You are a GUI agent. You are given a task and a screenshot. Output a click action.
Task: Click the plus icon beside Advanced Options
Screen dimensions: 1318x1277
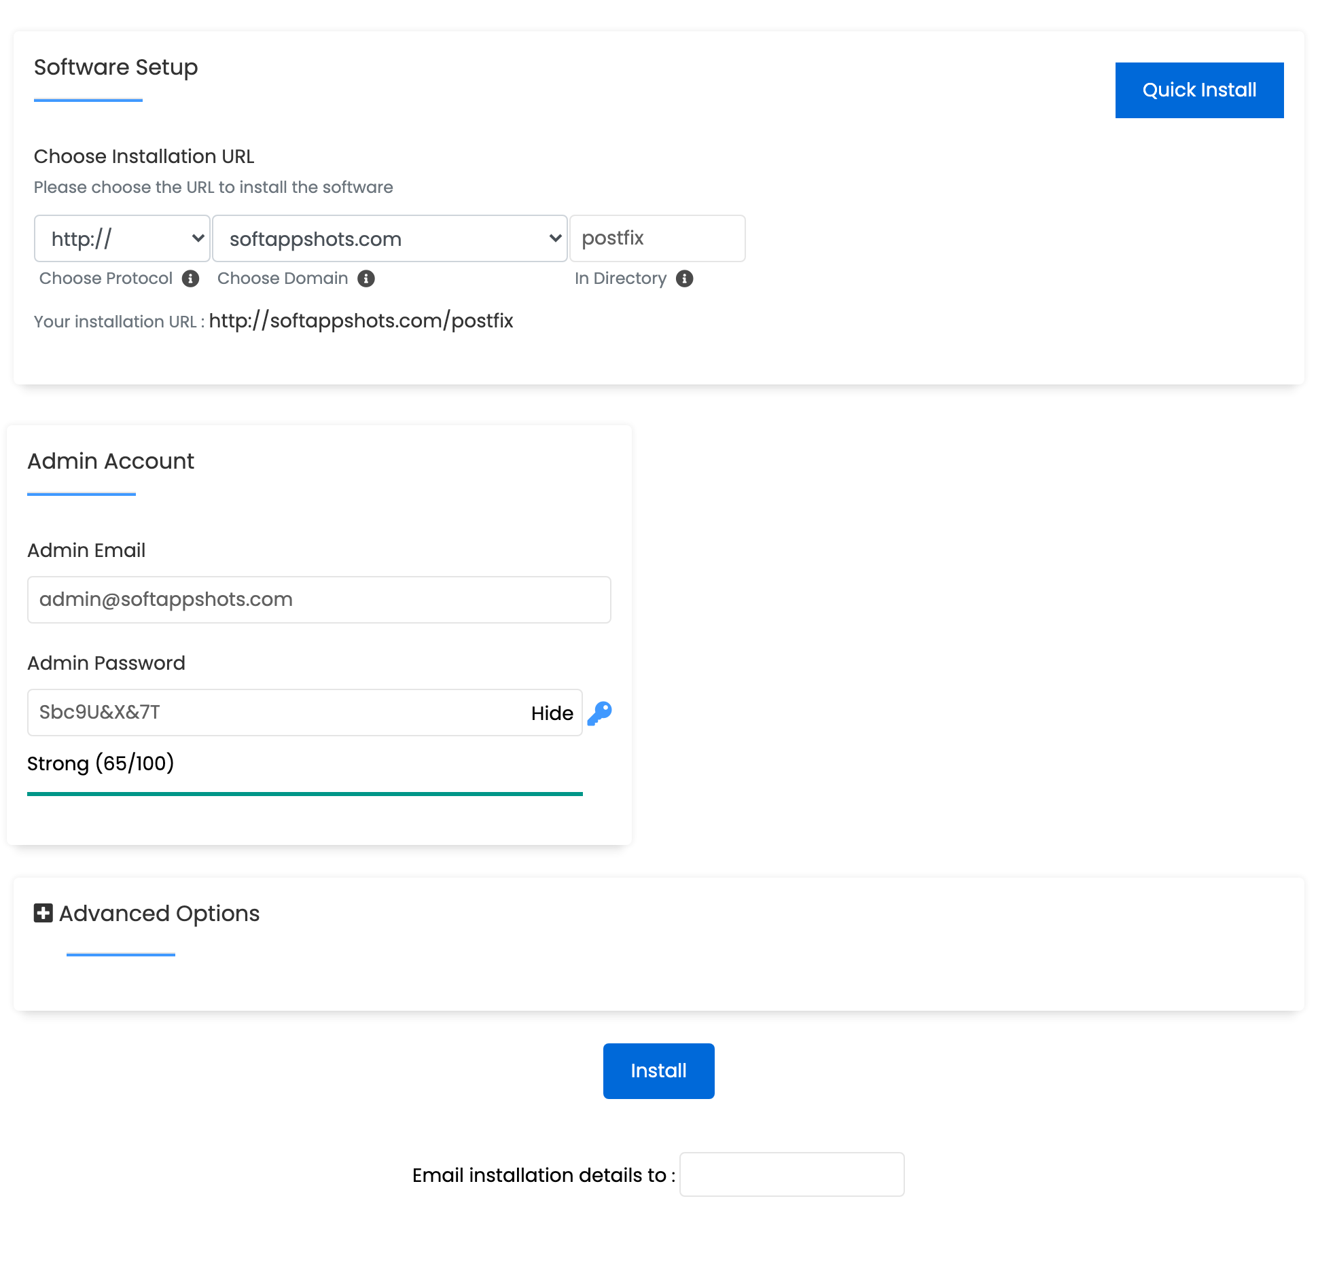42,914
